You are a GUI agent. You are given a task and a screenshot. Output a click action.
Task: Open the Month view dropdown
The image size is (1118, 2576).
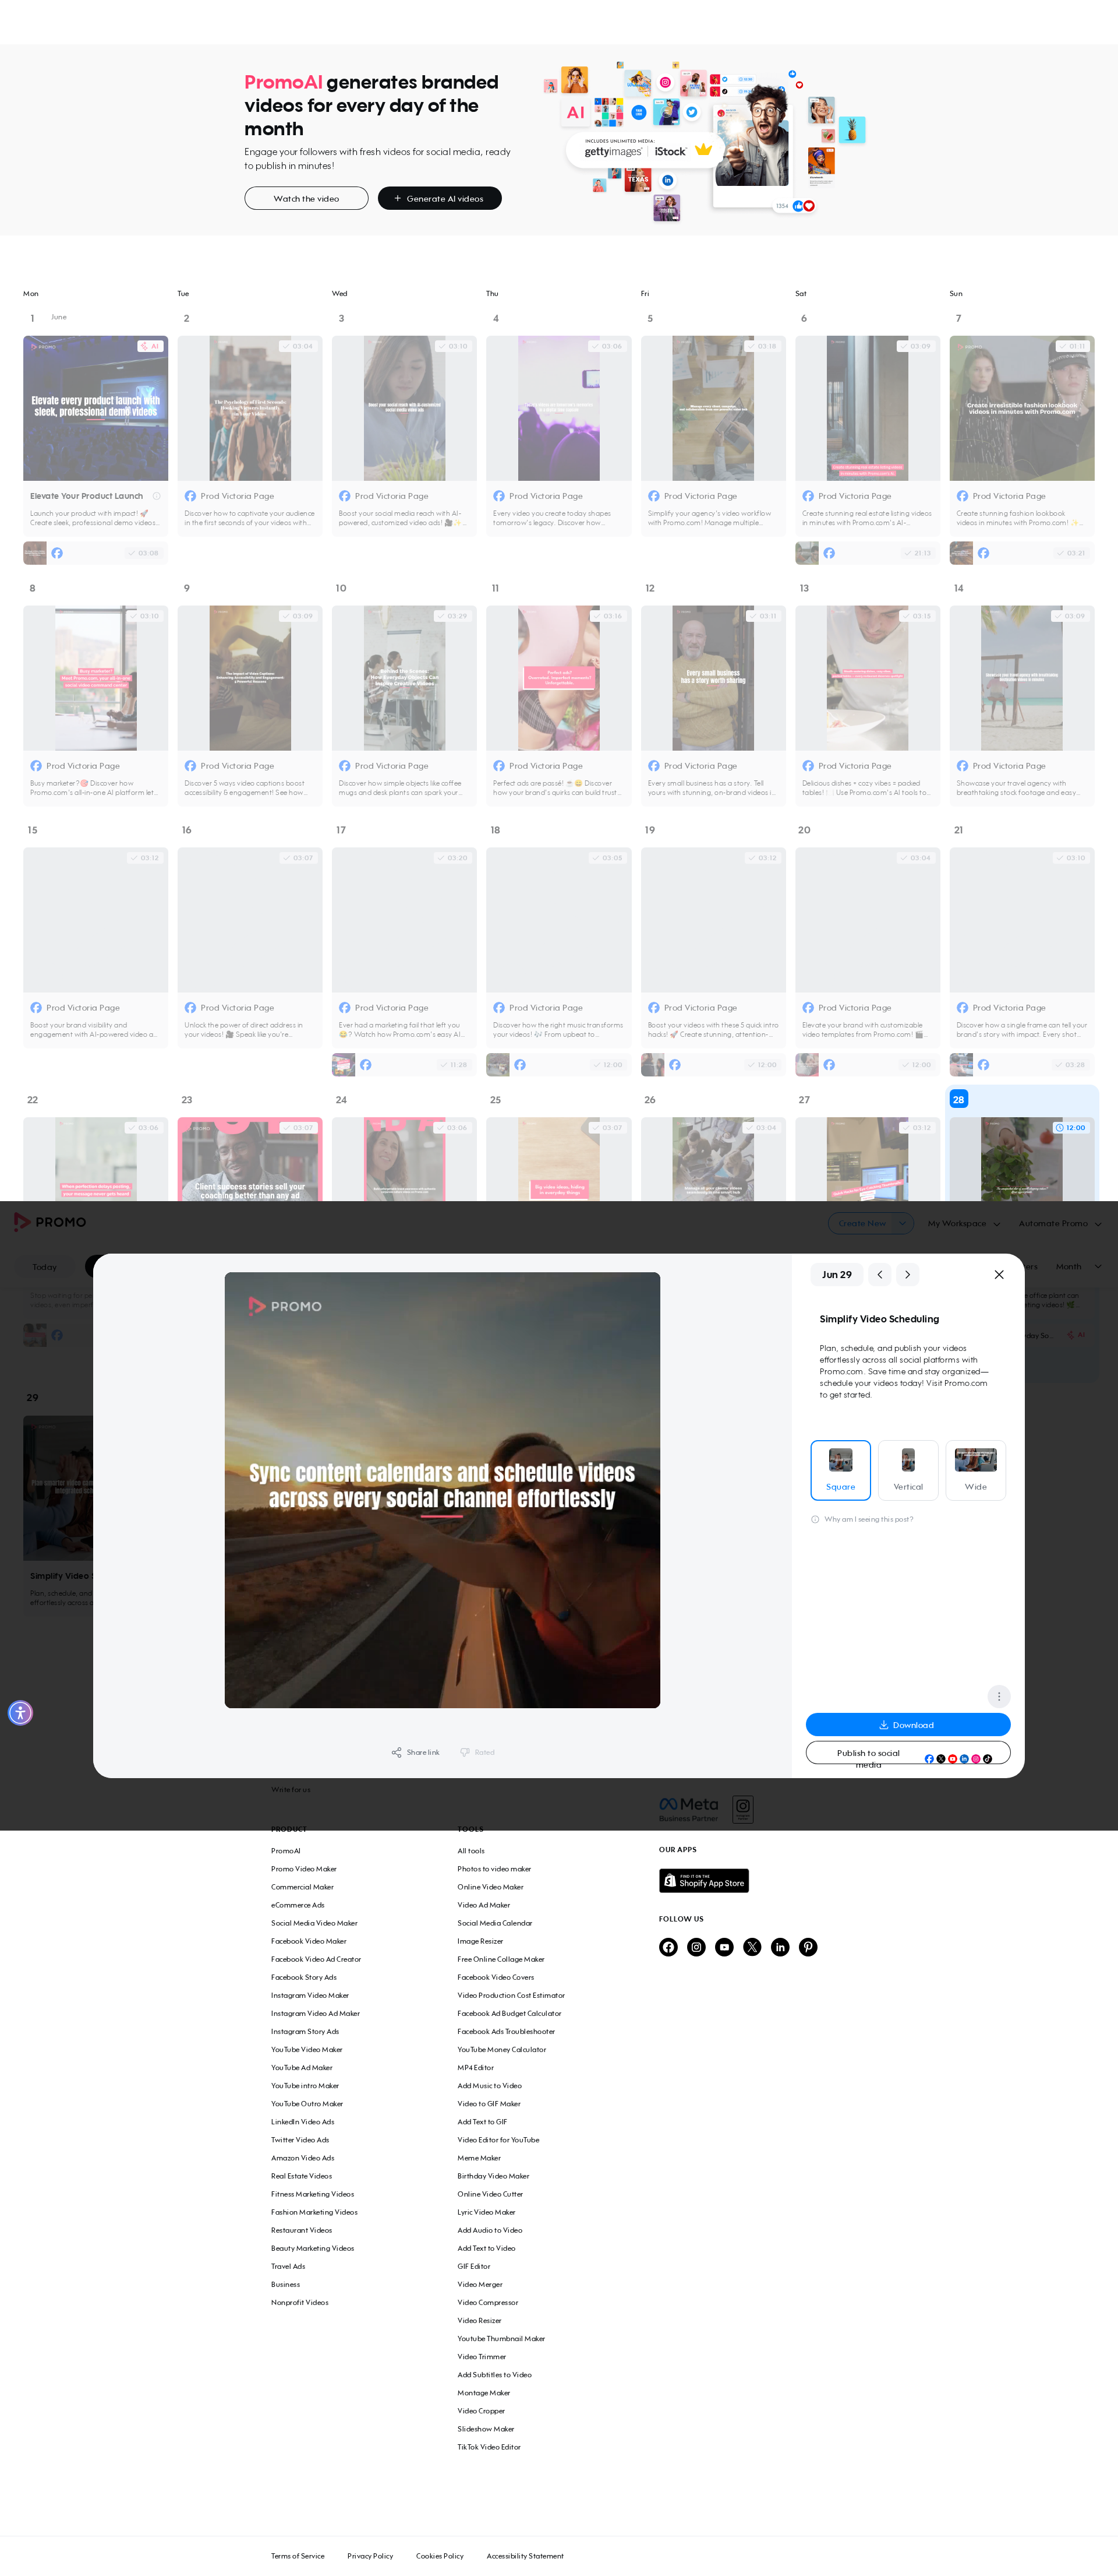pos(1079,1267)
